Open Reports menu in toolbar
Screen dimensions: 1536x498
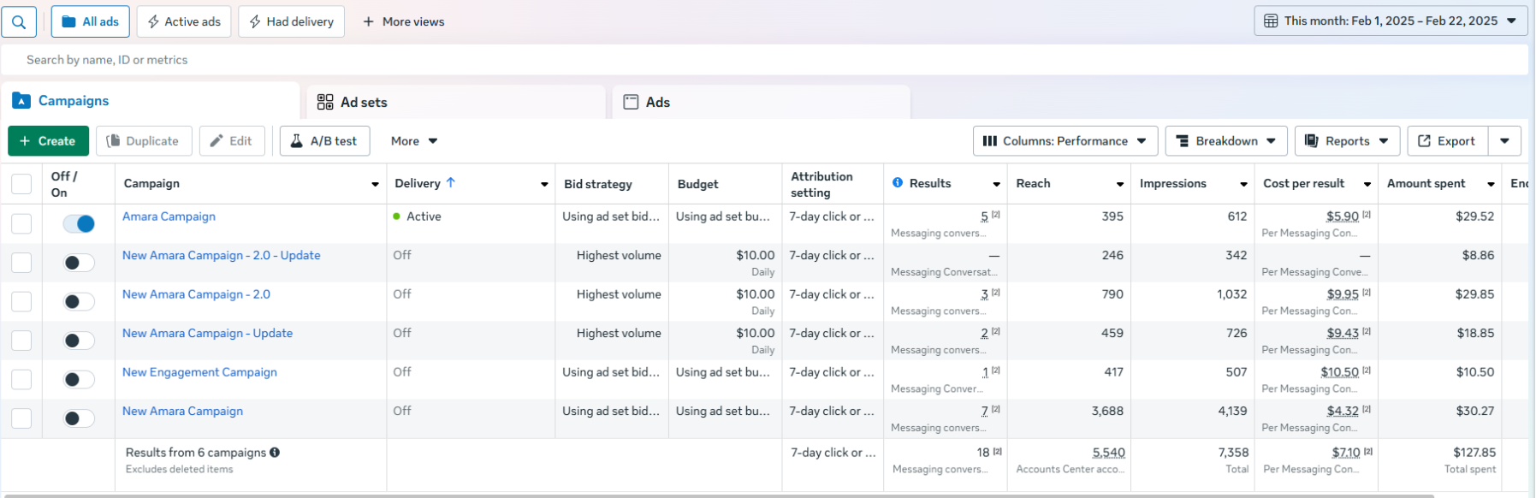1347,141
